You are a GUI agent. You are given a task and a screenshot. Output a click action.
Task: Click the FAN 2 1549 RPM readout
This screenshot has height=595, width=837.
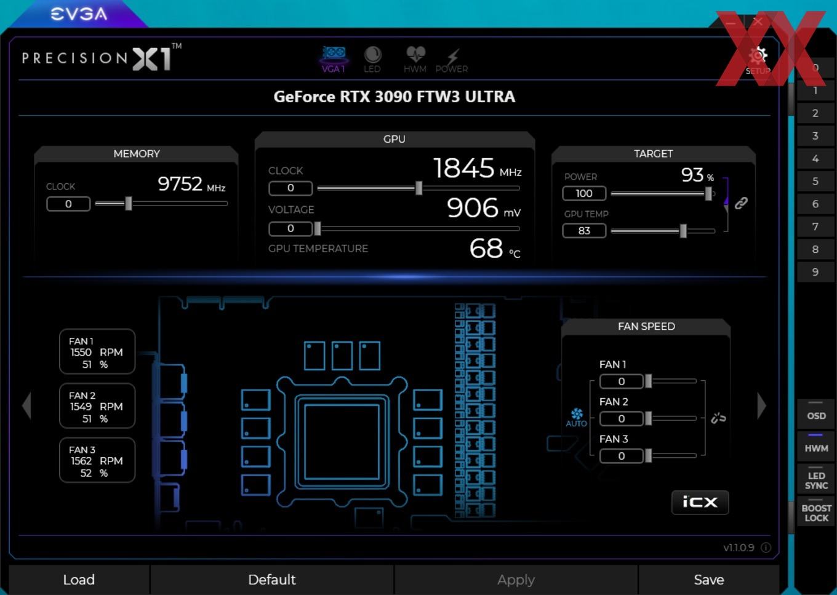[x=97, y=406]
